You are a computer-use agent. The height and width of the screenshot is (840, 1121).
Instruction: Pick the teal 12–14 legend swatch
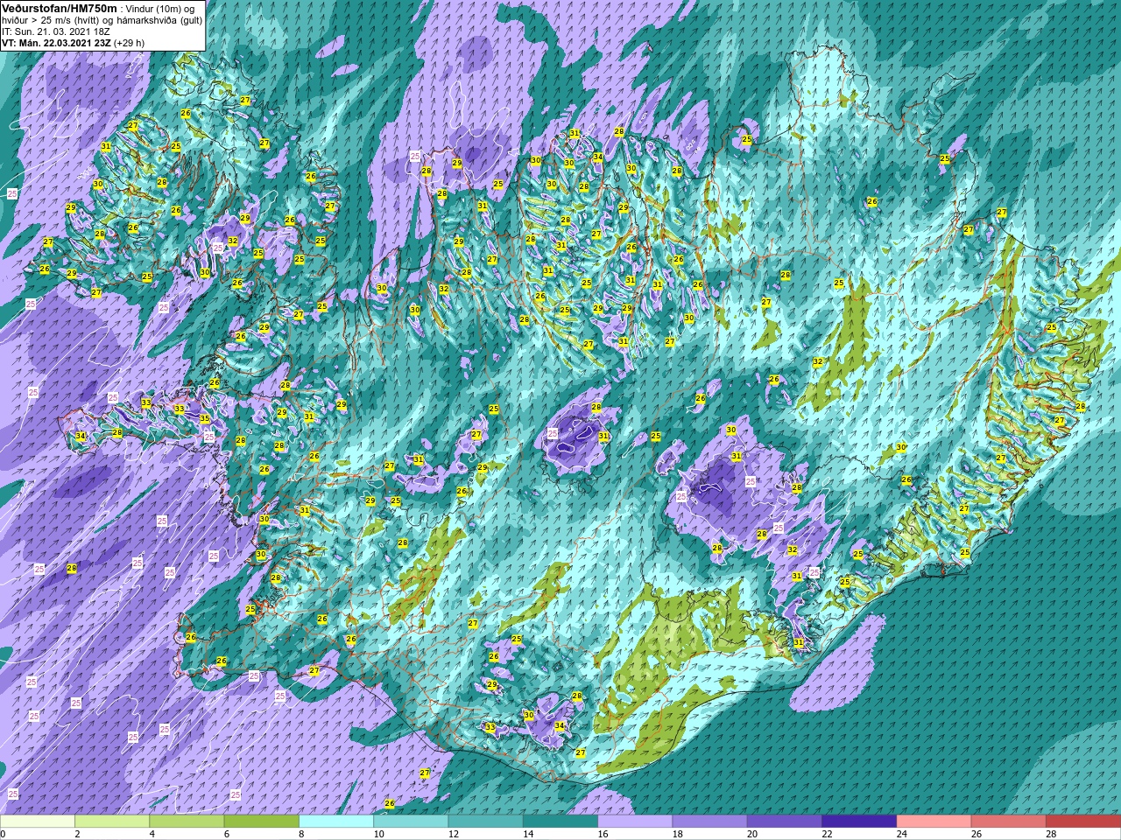point(486,822)
